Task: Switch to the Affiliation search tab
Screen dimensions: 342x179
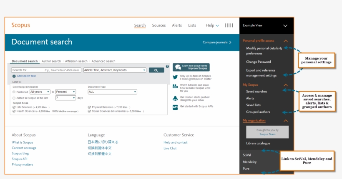Action: tap(76, 61)
